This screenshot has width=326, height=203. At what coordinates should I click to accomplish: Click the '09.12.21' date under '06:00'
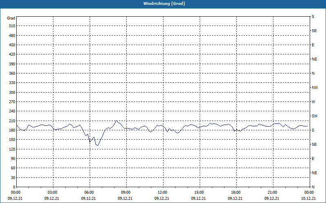tap(88, 198)
